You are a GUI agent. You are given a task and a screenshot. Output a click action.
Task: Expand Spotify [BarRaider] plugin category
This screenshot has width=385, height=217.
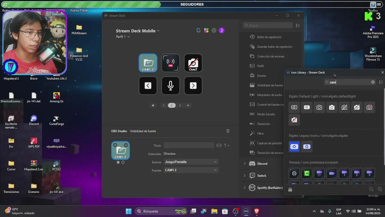245,188
